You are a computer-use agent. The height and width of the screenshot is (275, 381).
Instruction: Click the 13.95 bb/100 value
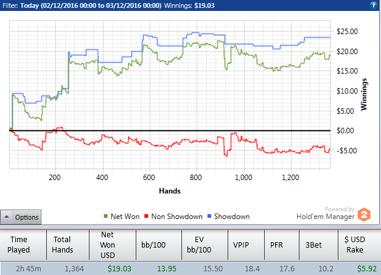[166, 269]
